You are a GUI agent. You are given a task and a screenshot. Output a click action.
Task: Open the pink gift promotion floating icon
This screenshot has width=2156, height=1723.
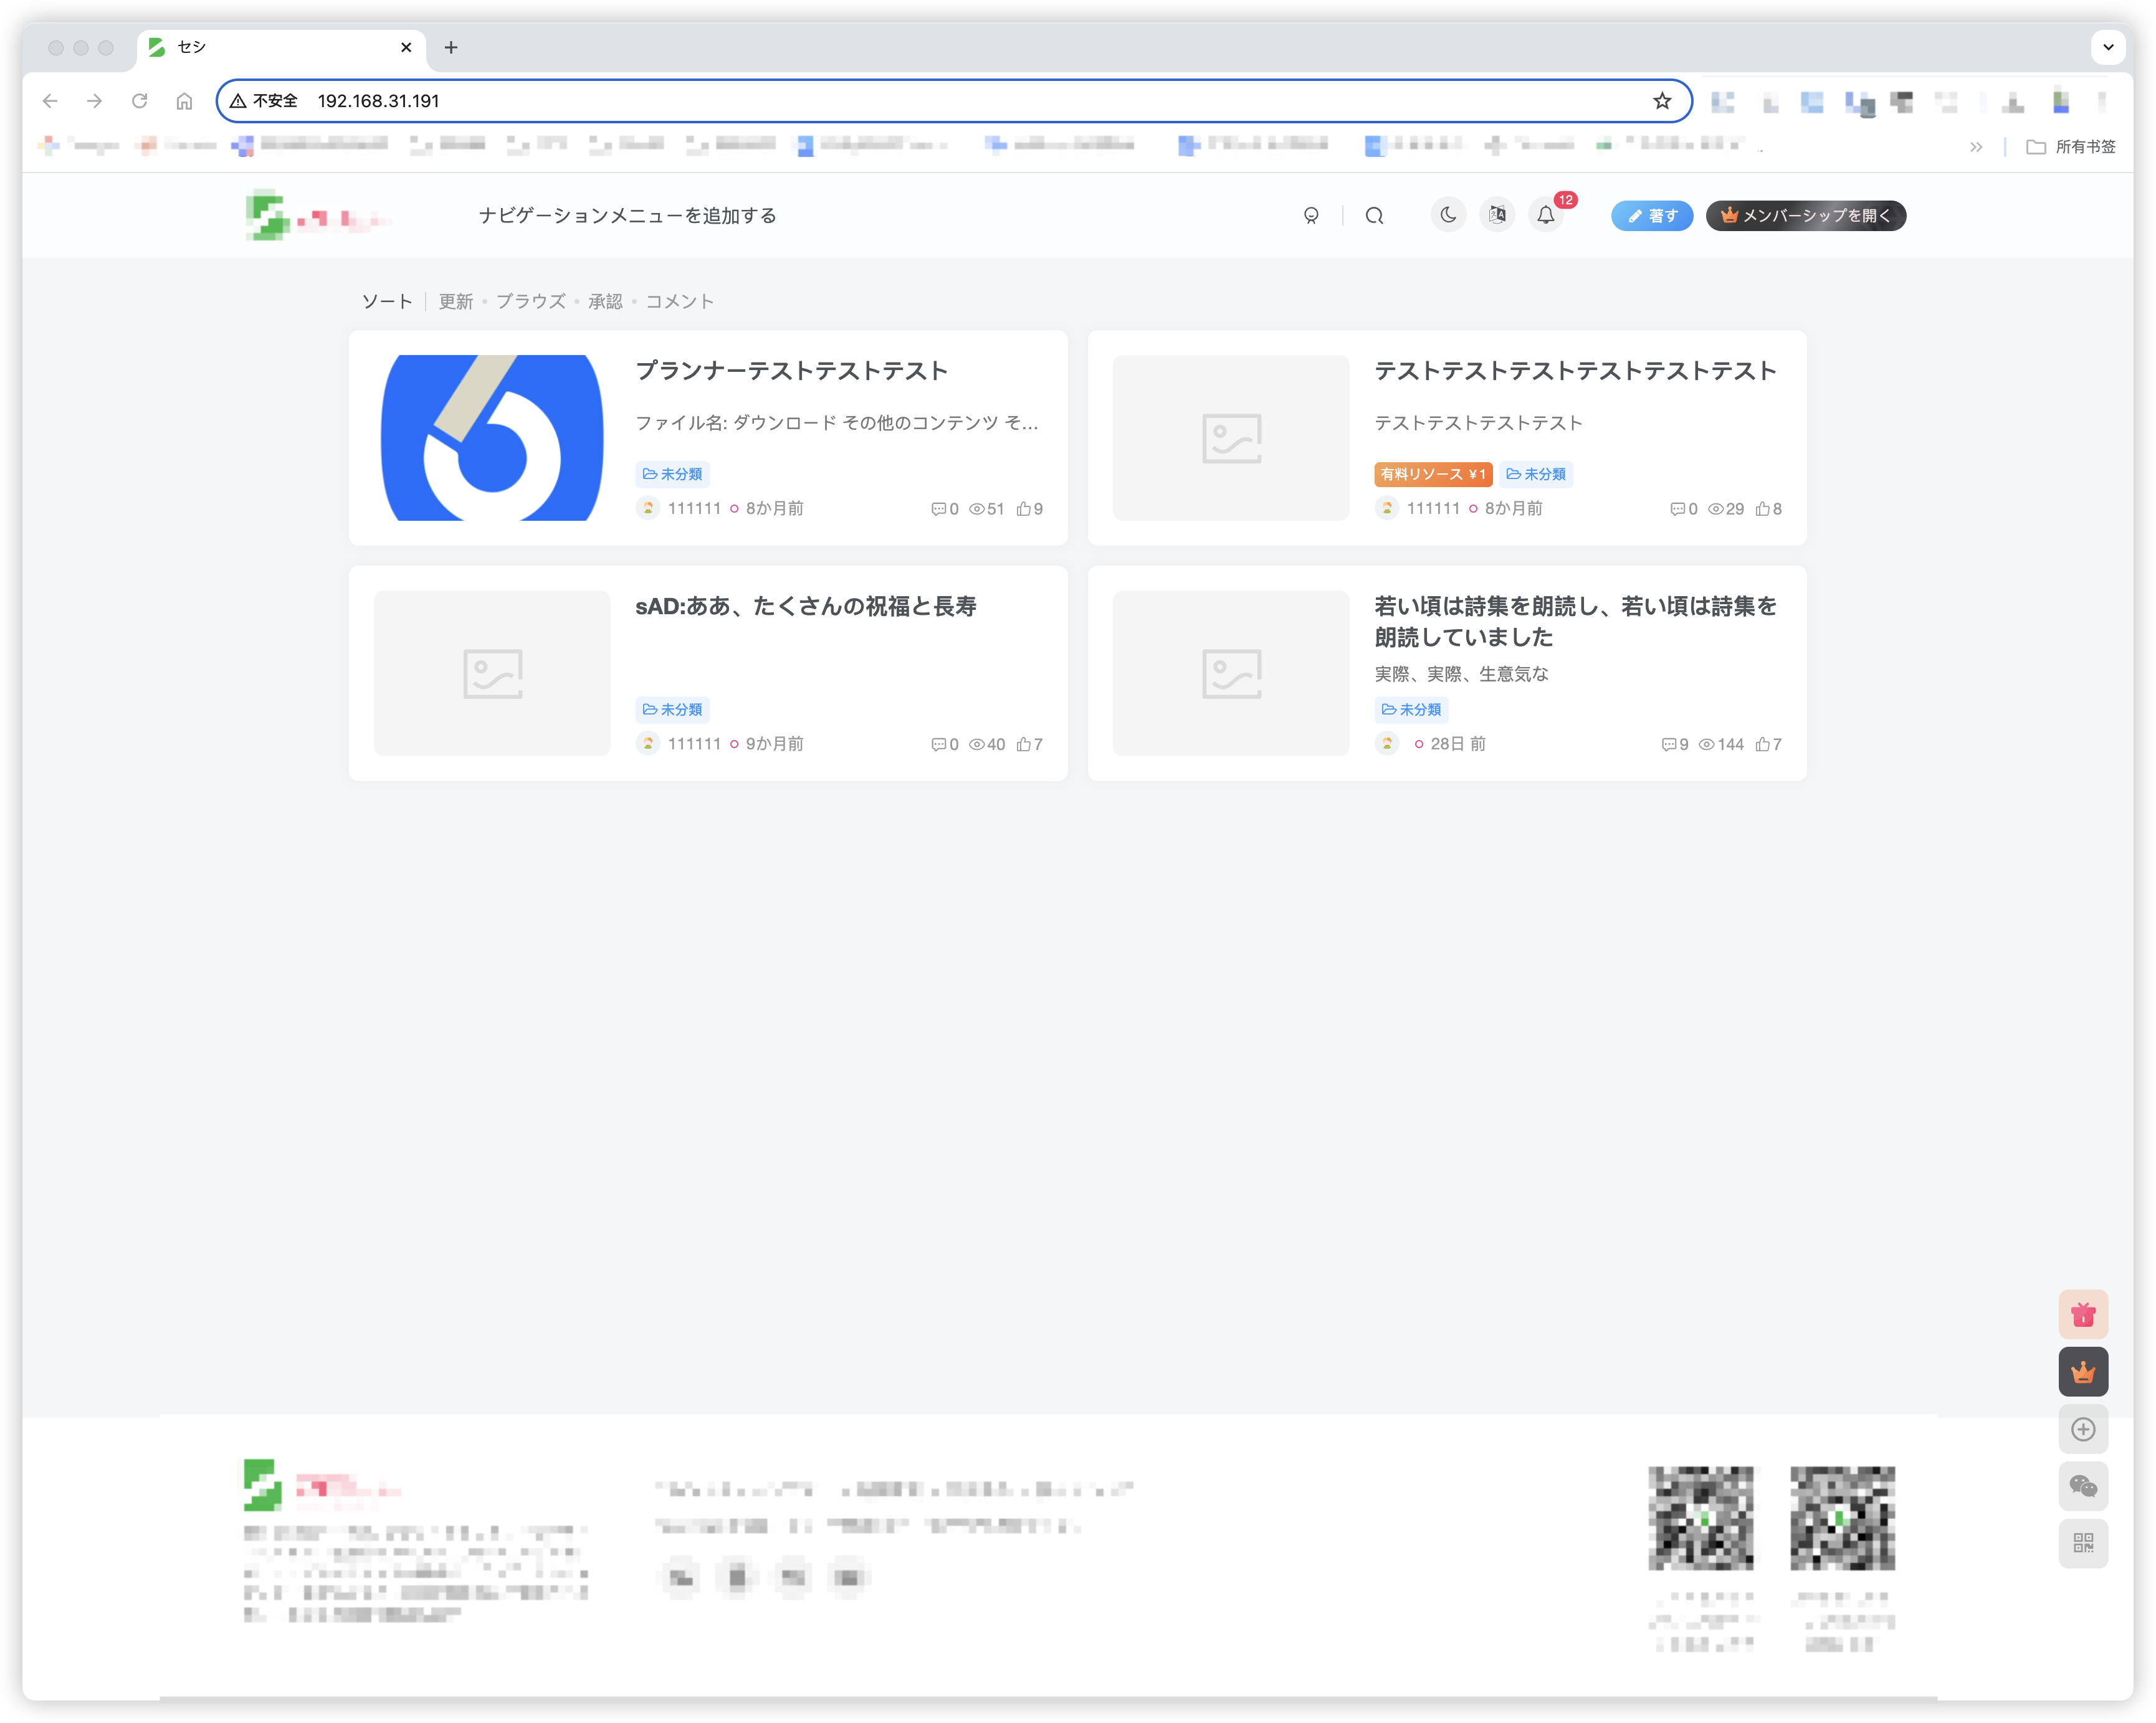coord(2083,1314)
